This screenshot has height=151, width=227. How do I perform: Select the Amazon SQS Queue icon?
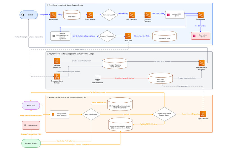click(x=168, y=15)
